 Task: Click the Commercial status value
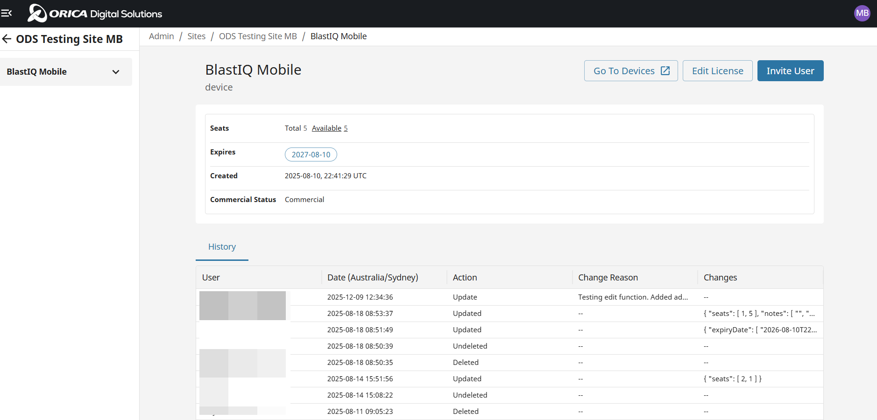[x=304, y=200]
